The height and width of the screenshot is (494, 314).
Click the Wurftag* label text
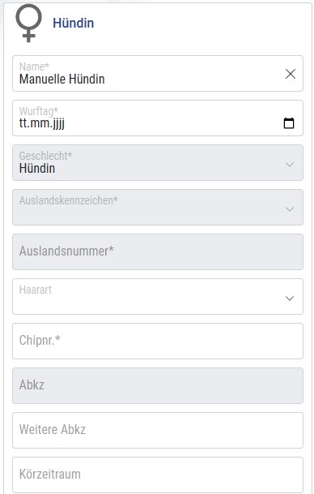(39, 111)
